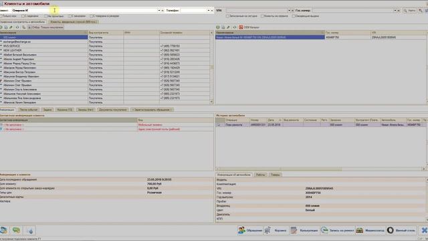Screen dimensions: 428x241
Task: Toggle the Отбор: Только покупатели filter
Action: 45,27
